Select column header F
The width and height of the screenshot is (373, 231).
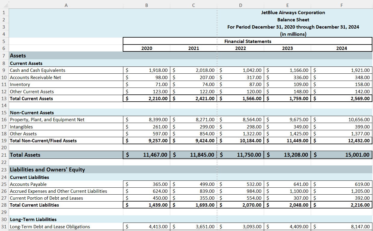coord(341,5)
